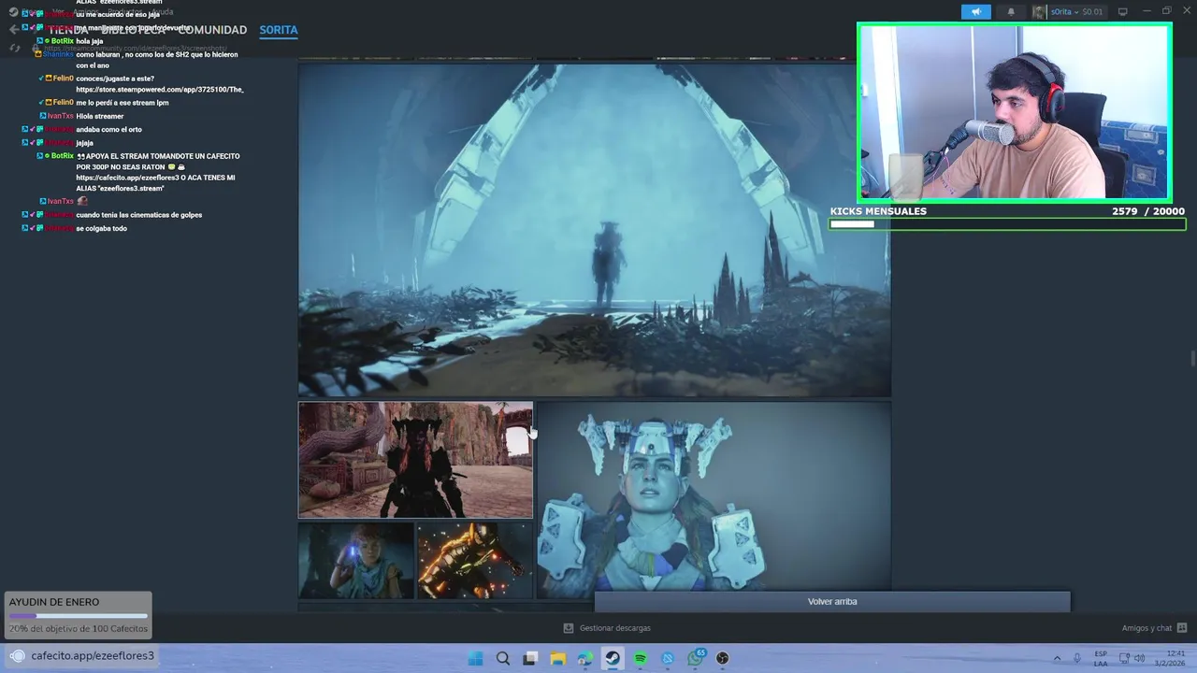Open Steam announcements megaphone button
This screenshot has width=1197, height=673.
[975, 12]
